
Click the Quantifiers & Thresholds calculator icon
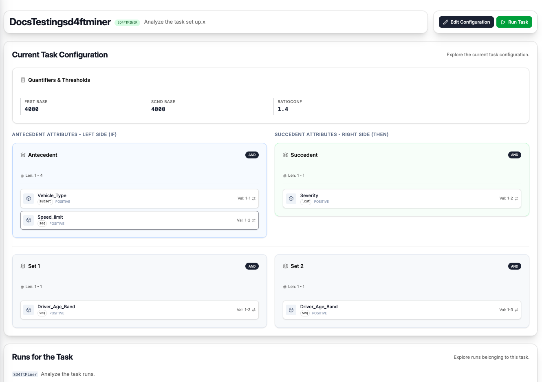click(23, 80)
